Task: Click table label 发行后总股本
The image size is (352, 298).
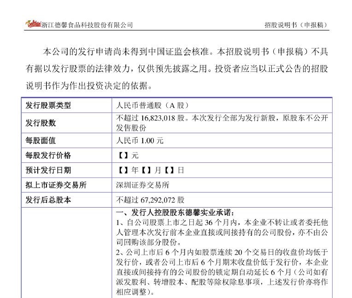Action: point(48,200)
